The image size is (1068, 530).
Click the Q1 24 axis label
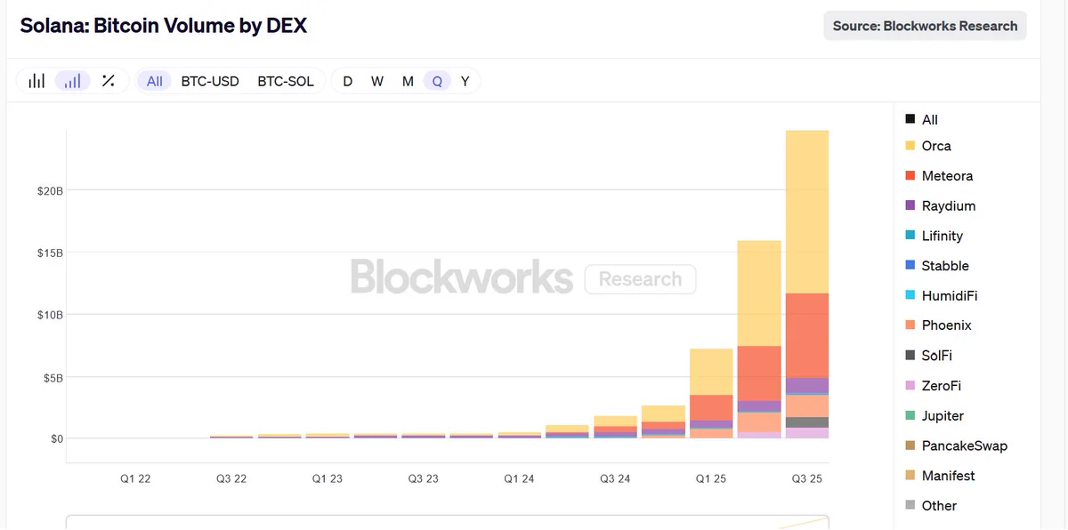pos(519,478)
